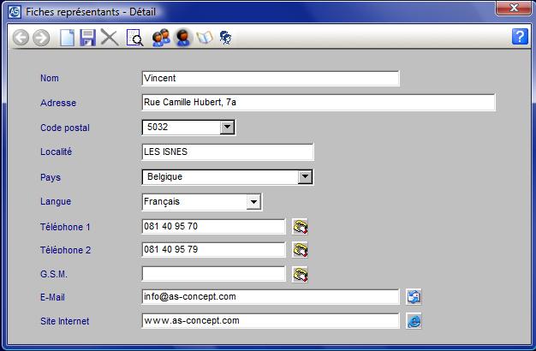Dial Téléphone 2 with phone icon
Screen dimensions: 536x351
pos(300,250)
